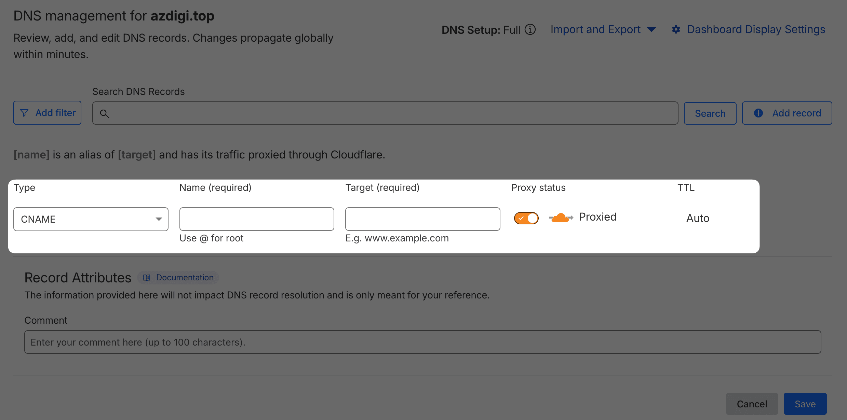Save the DNS record

(805, 404)
